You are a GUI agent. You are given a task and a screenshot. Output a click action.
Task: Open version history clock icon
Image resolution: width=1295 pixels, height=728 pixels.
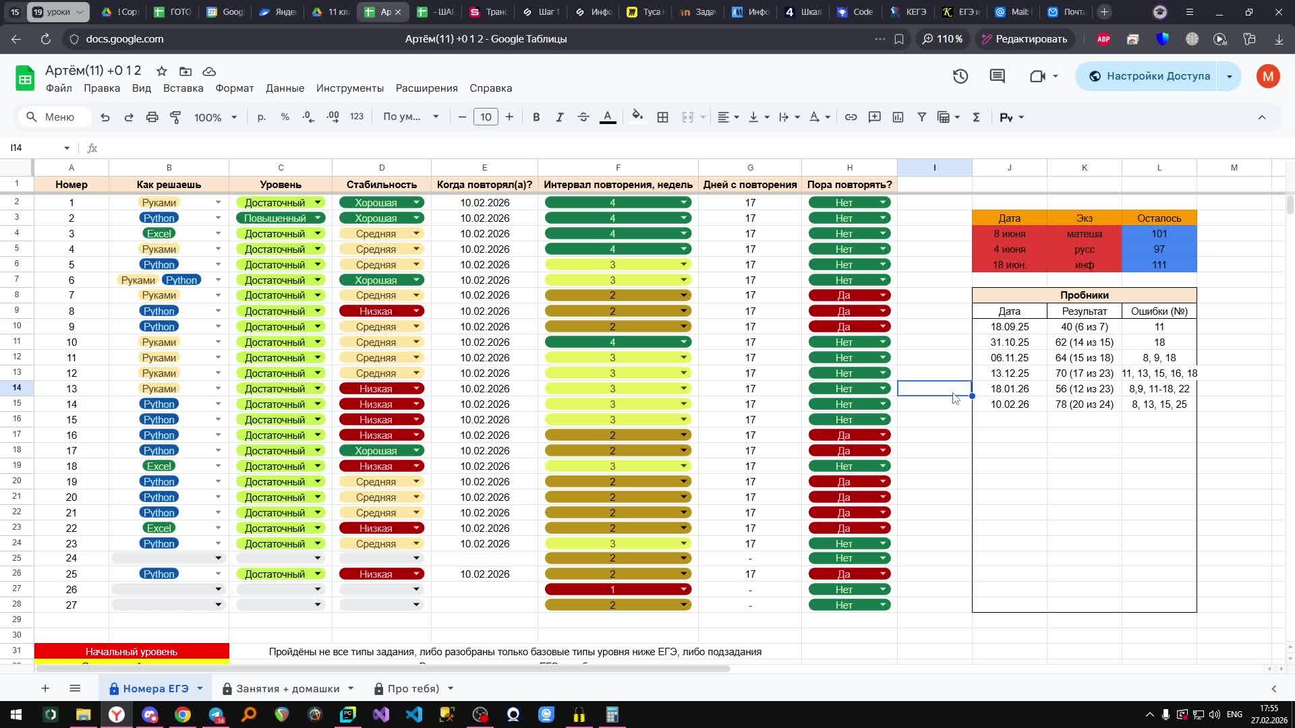click(960, 76)
